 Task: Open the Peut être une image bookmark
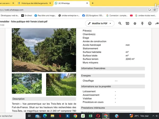click(x=45, y=16)
